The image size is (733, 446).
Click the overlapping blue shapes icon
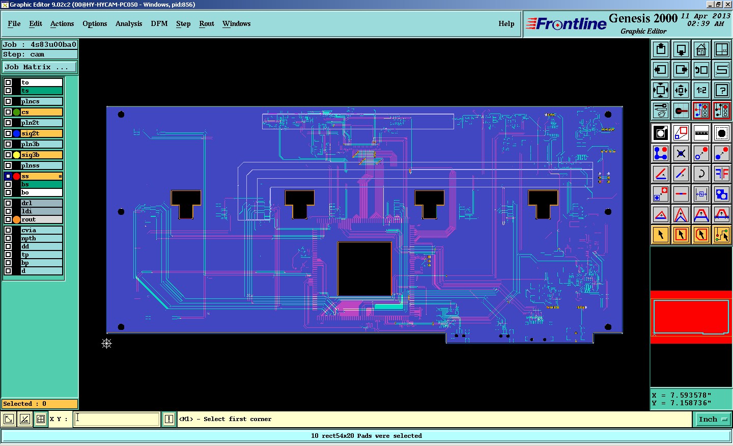click(722, 194)
